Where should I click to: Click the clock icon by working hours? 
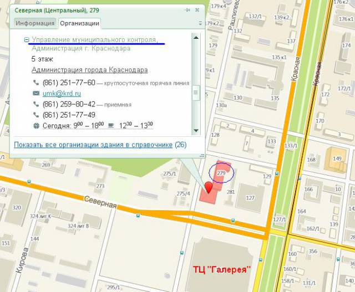36,126
